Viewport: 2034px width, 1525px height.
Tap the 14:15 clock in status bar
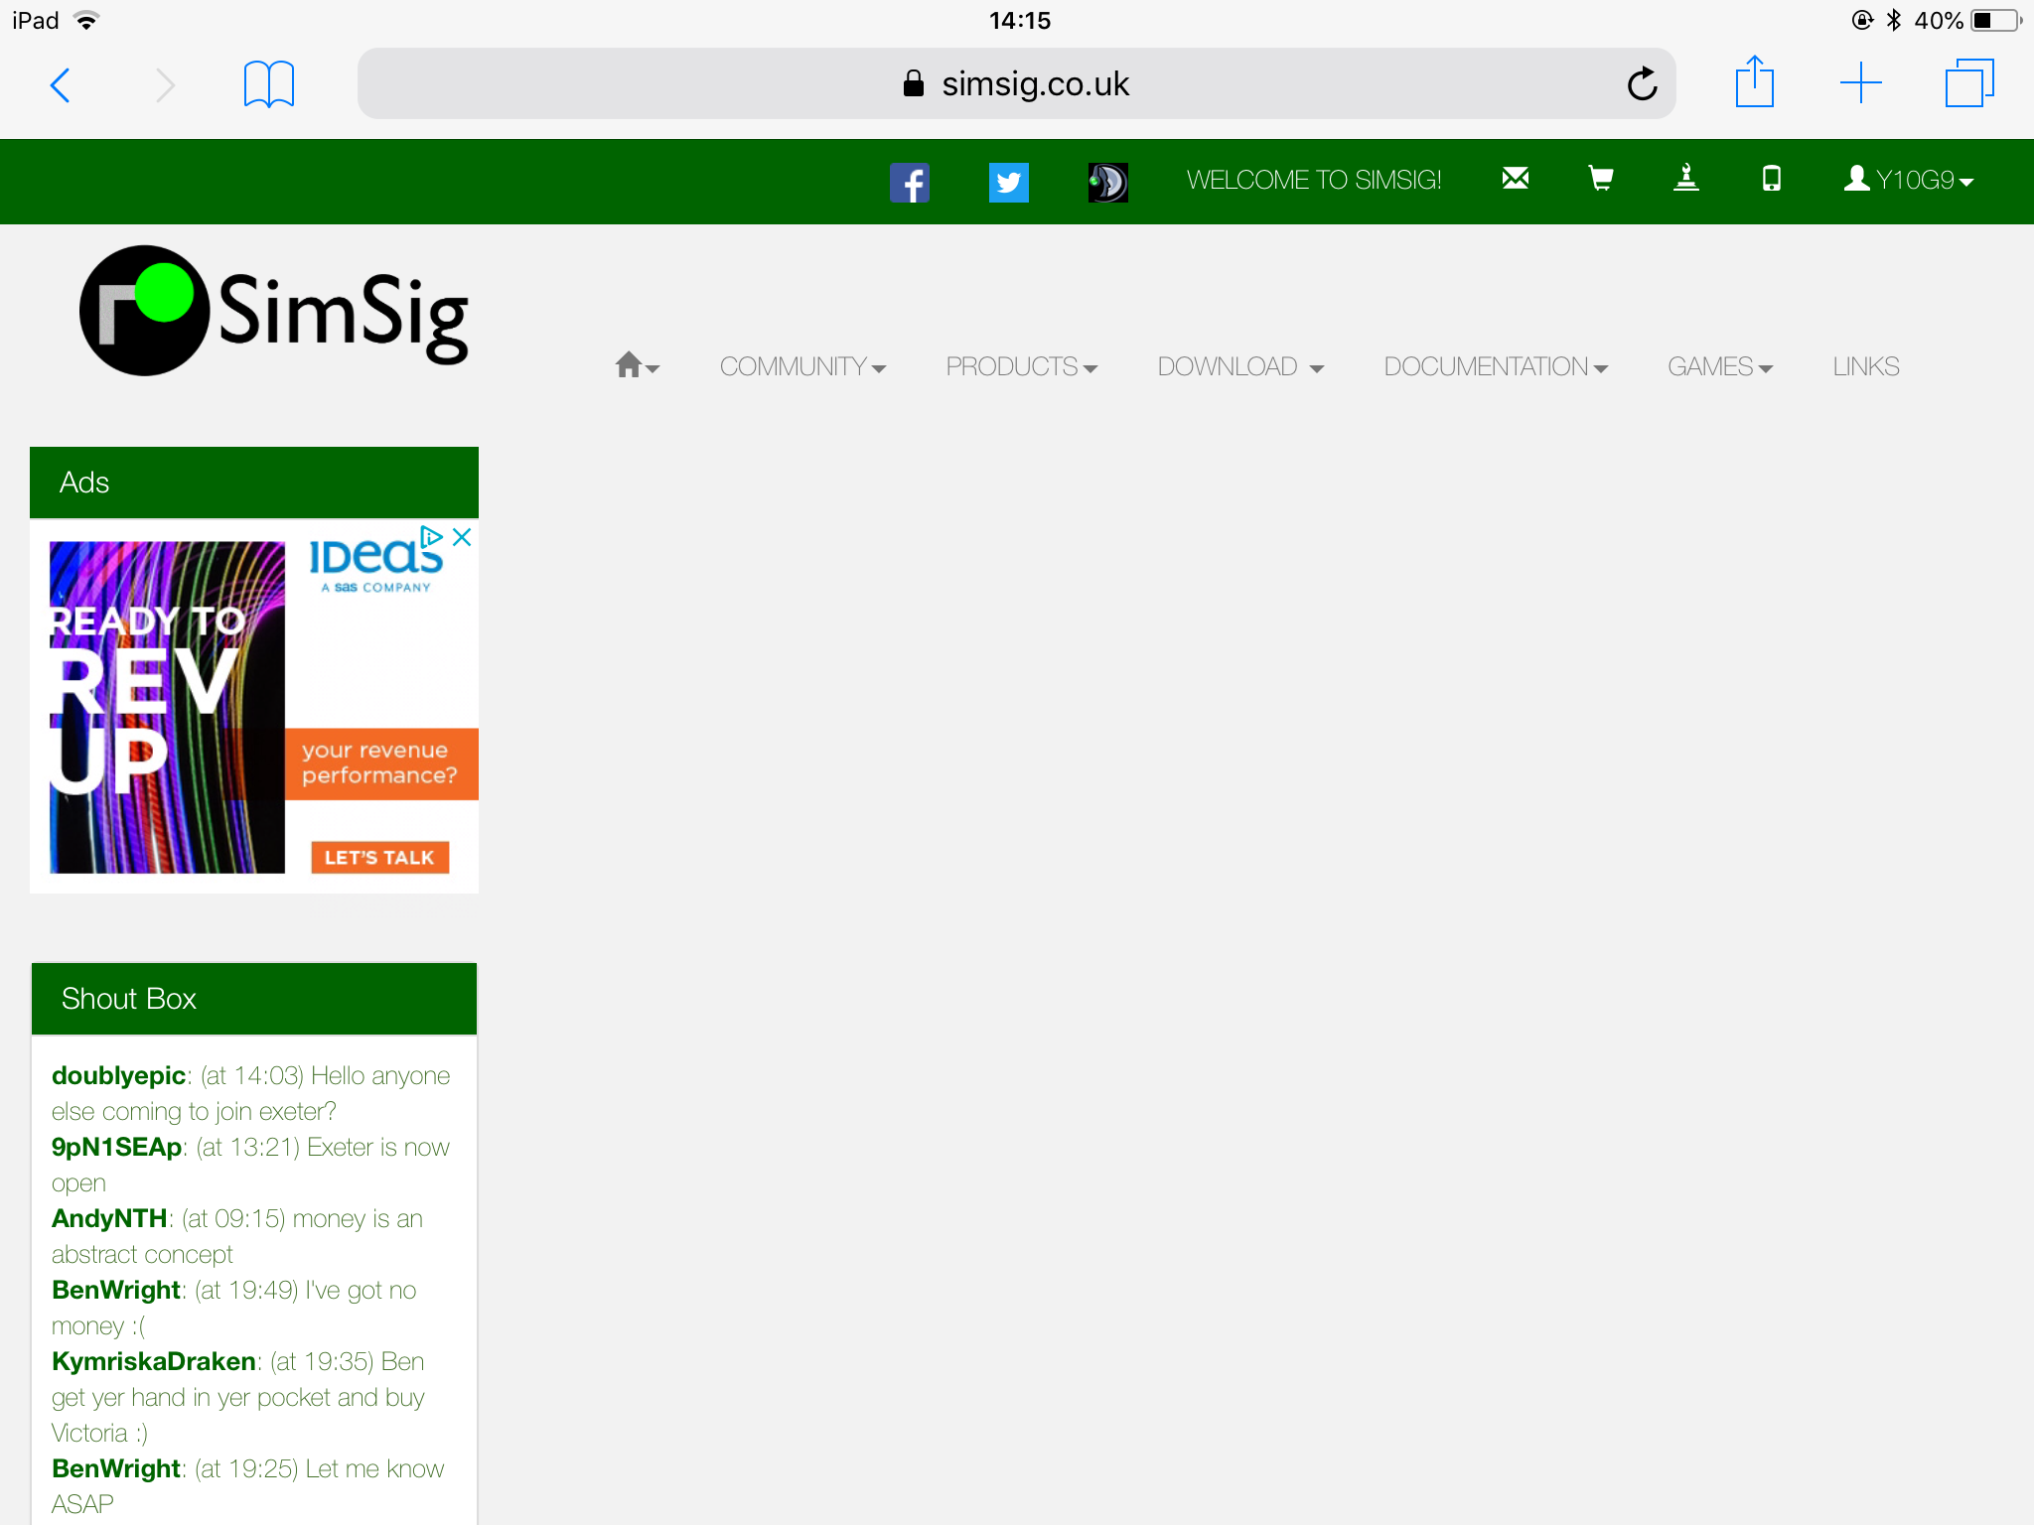(1019, 20)
